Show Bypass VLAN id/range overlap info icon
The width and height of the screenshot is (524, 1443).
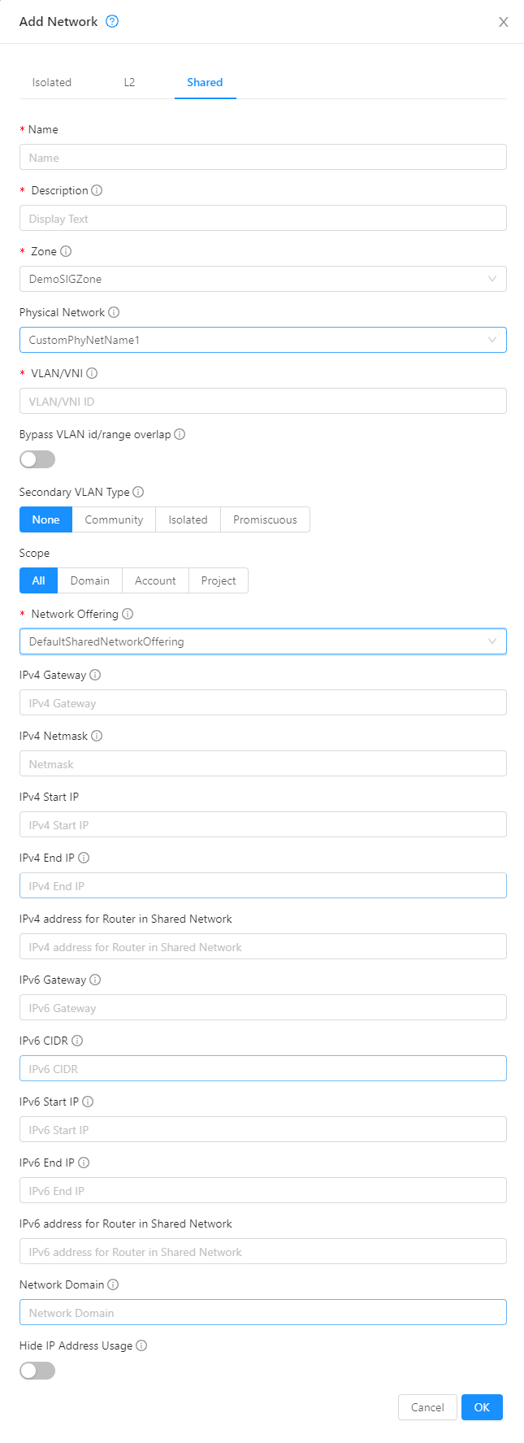[x=180, y=434]
